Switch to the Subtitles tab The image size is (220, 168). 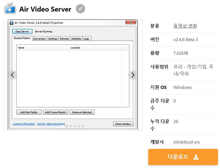coord(76,39)
